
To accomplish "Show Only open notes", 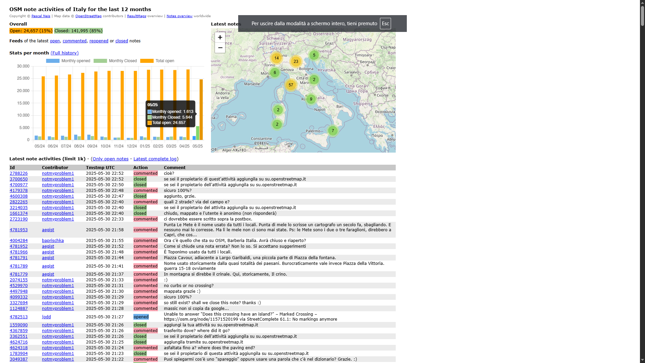I will click(x=111, y=159).
